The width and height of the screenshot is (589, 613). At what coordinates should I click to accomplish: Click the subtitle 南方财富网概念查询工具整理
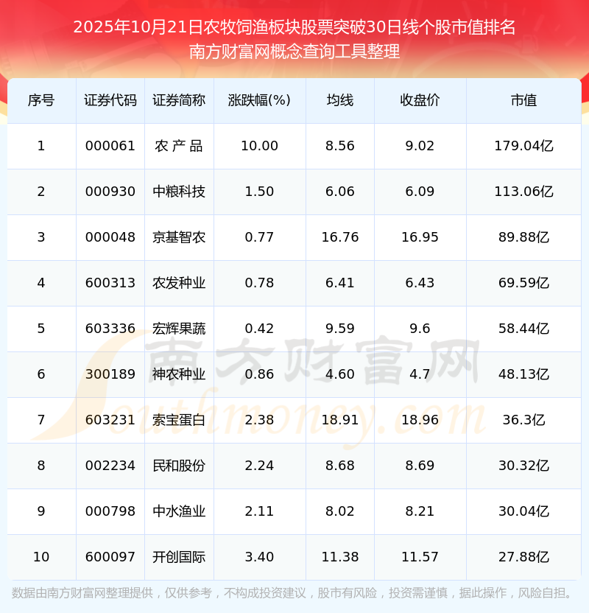[x=294, y=52]
